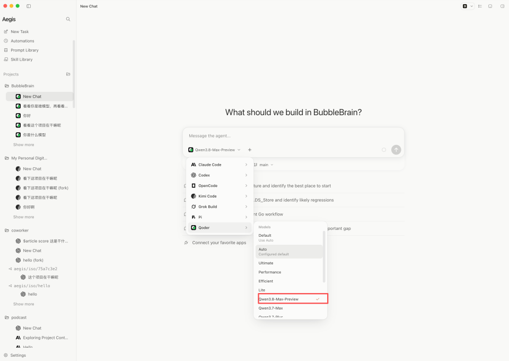Expand OpenCode submenu
This screenshot has height=361, width=509.
(220, 185)
